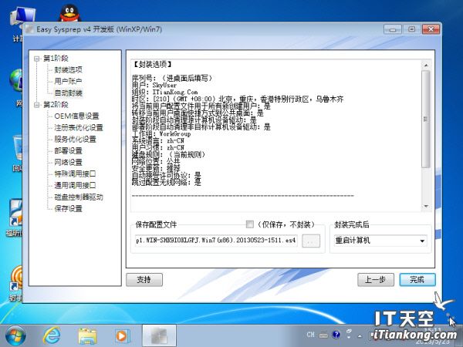Click Easy Sysprep taskbar button
463x347 pixels.
[x=160, y=335]
